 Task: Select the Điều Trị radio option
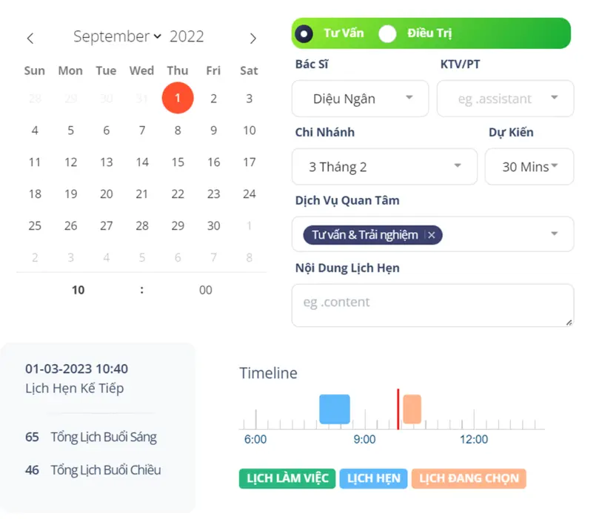tap(387, 34)
